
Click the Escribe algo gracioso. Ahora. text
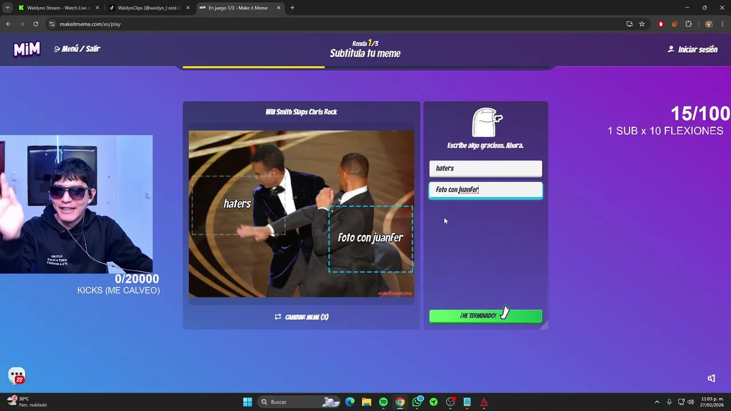pos(485,146)
